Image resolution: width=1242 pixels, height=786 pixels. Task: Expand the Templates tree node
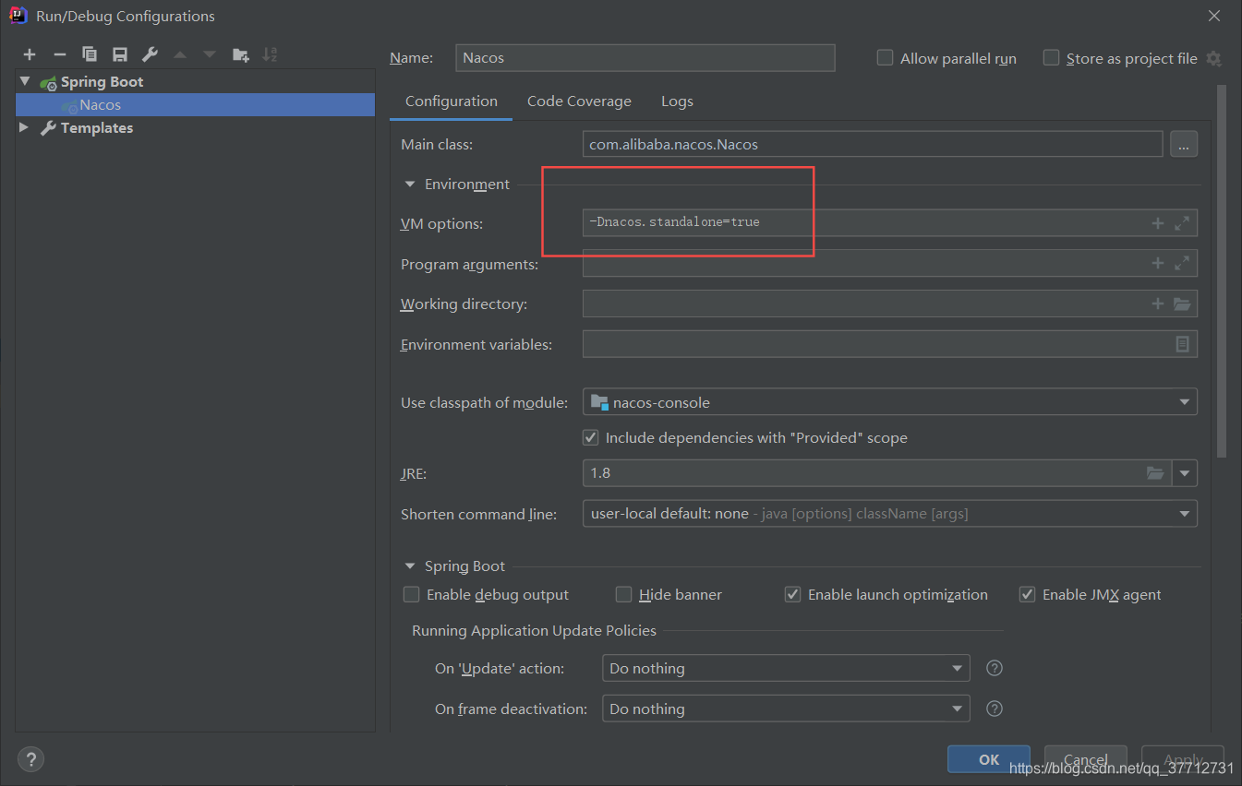(25, 127)
